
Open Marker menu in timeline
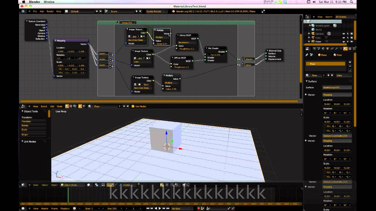point(45,208)
